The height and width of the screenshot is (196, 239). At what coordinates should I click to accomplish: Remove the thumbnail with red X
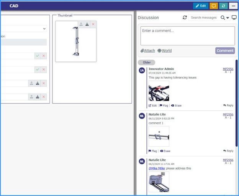(x=93, y=24)
